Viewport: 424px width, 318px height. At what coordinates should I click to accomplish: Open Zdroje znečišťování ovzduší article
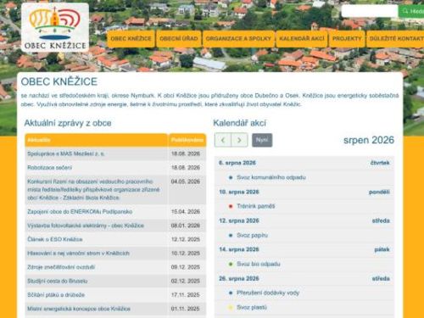61,267
